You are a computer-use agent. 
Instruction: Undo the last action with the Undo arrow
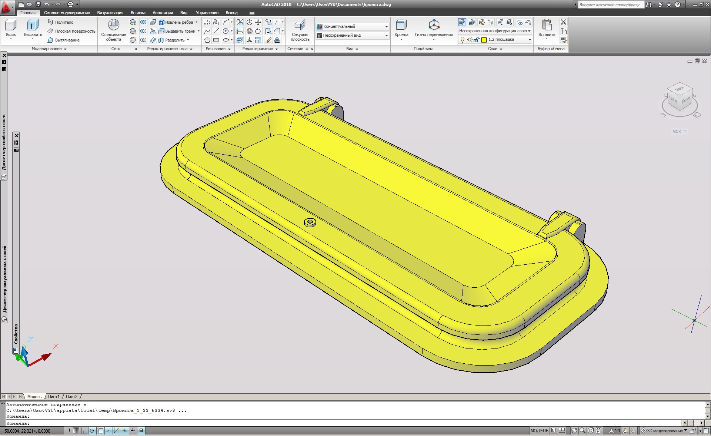46,4
